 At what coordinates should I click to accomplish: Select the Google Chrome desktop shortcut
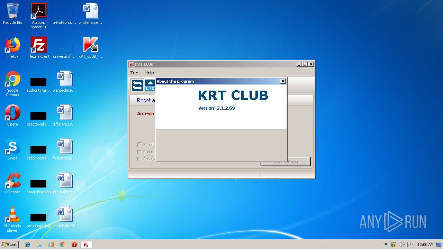[12, 84]
